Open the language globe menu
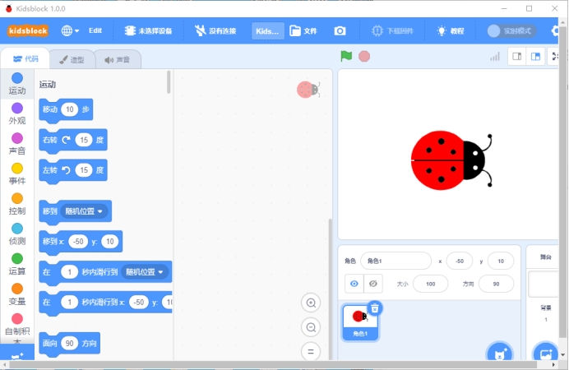Viewport: 569px width, 370px height. pyautogui.click(x=70, y=31)
